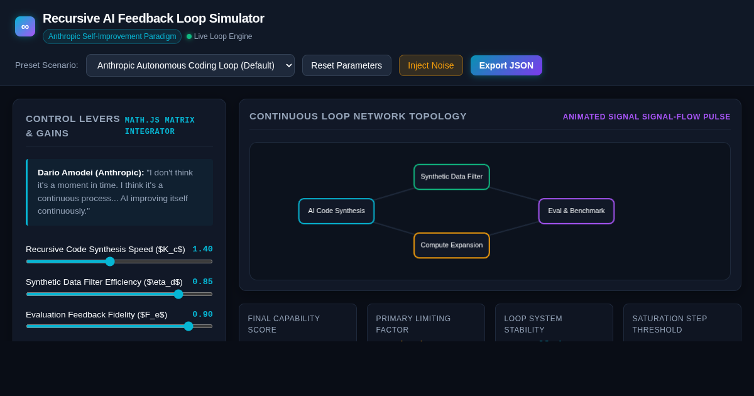Click the 0.90 feedback fidelity value
The height and width of the screenshot is (396, 754).
pos(202,314)
